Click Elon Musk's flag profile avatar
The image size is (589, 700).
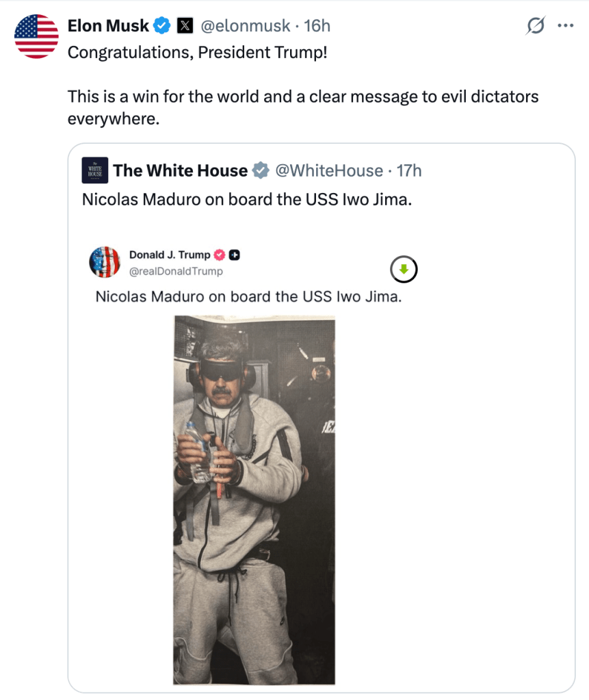pyautogui.click(x=36, y=36)
